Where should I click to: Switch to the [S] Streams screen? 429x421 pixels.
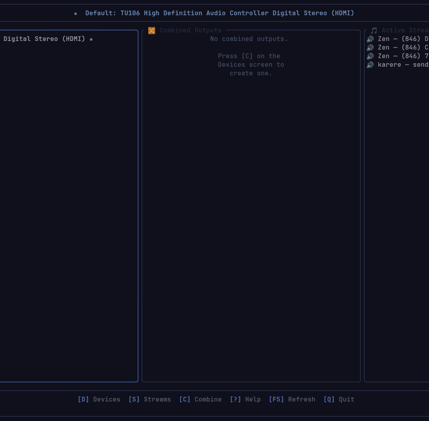coord(150,400)
